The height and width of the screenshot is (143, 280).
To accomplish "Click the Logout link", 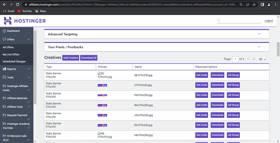I will pos(269,21).
